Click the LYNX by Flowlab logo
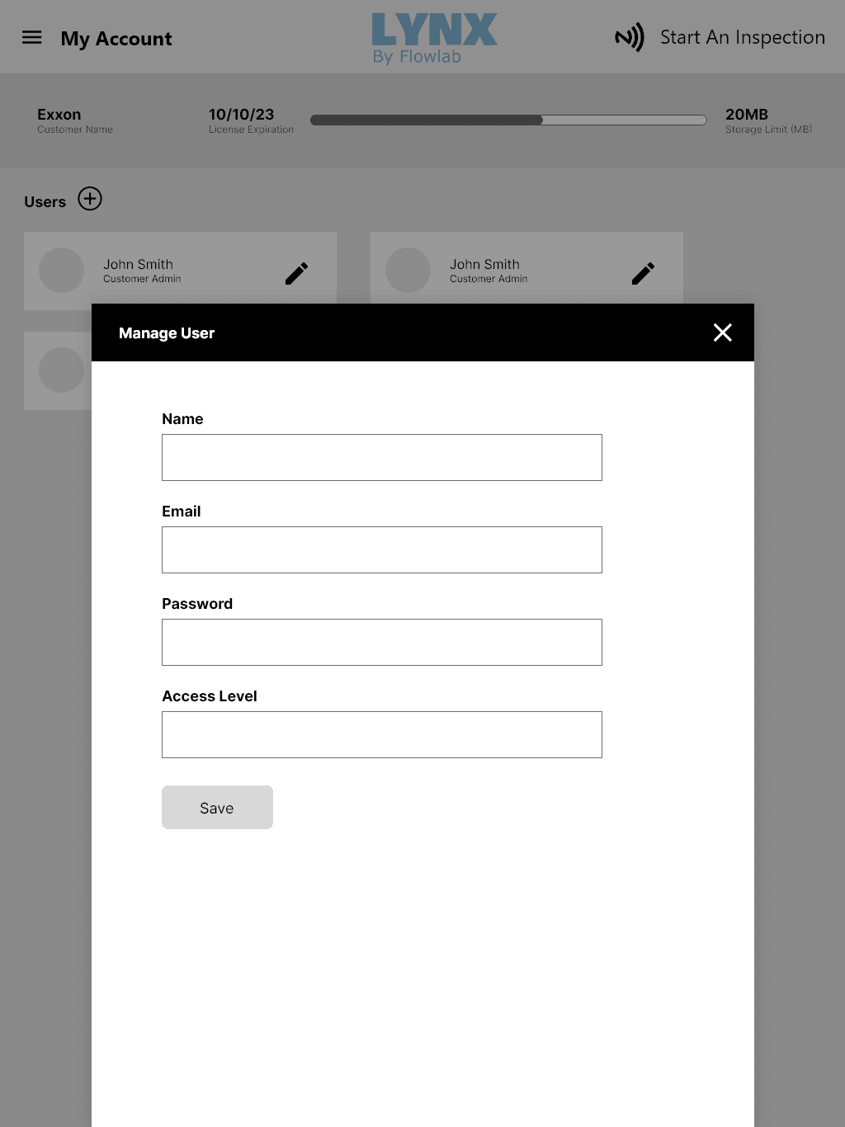Screen dimensions: 845x1127 click(433, 38)
